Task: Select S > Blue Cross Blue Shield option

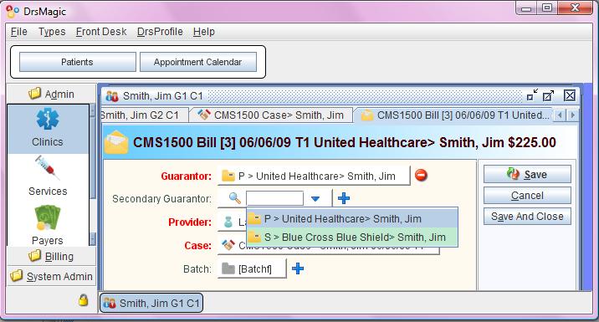Action: point(352,238)
